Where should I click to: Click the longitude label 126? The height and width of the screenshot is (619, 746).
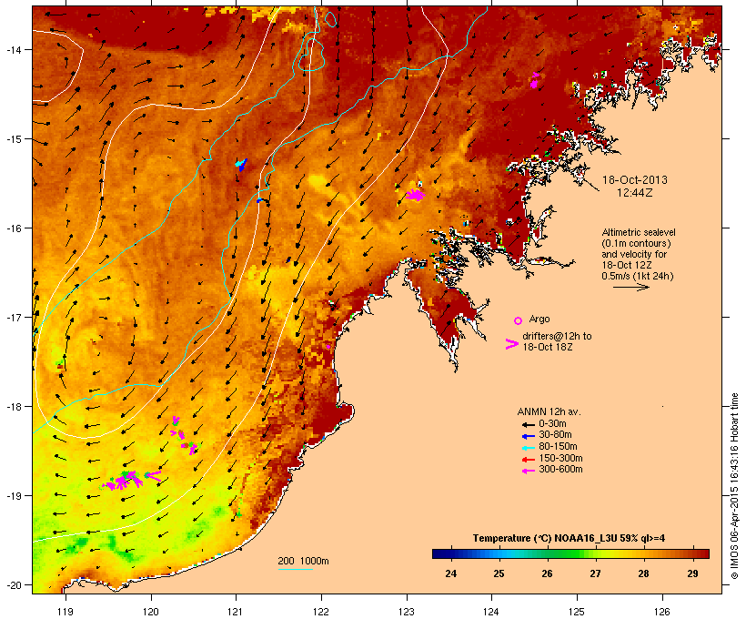[661, 612]
